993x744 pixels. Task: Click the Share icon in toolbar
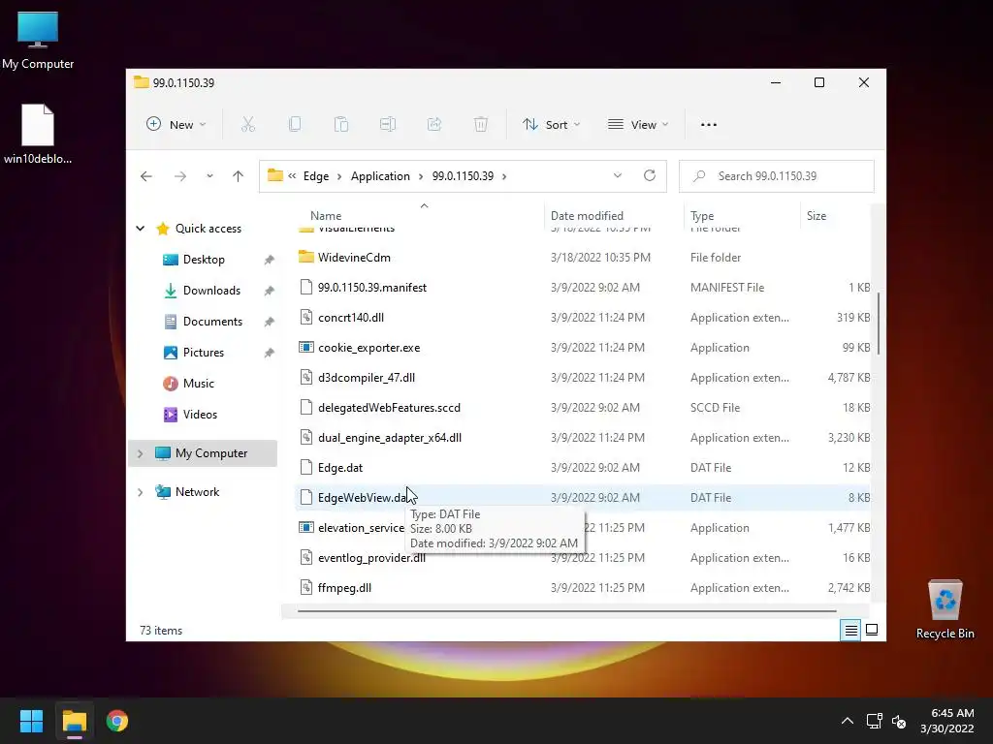pos(434,125)
